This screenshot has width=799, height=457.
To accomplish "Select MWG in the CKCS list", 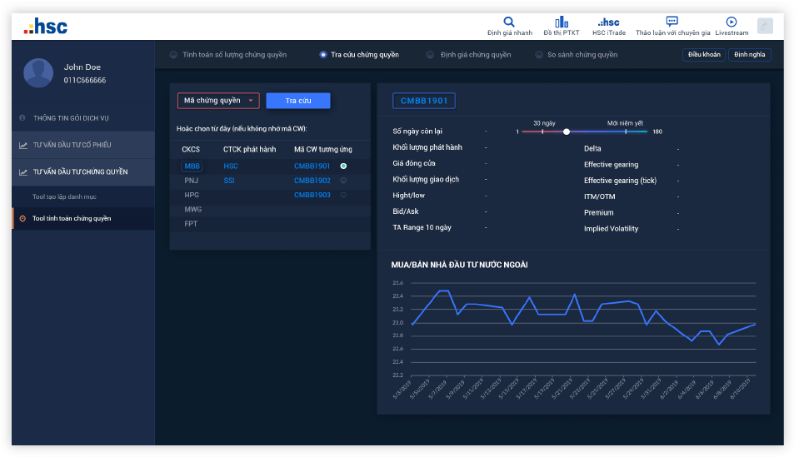I will 192,209.
